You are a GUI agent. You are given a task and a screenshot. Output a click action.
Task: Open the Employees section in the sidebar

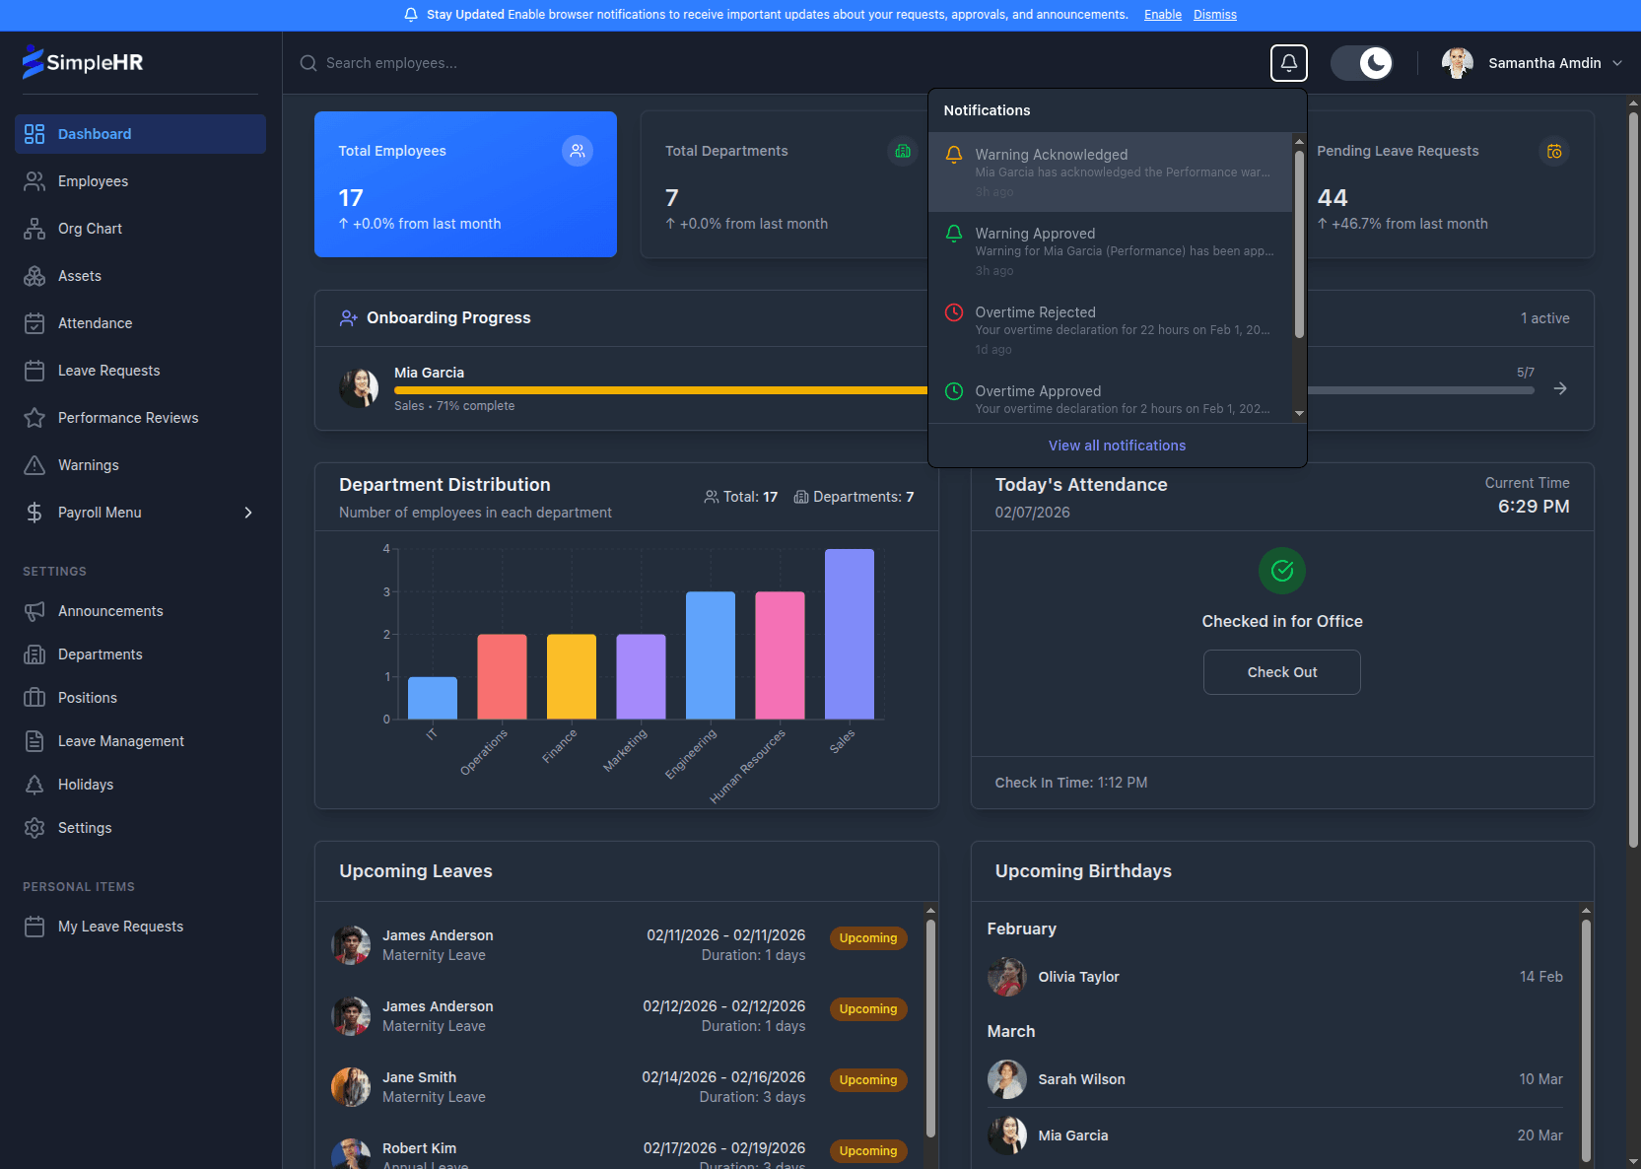point(92,180)
